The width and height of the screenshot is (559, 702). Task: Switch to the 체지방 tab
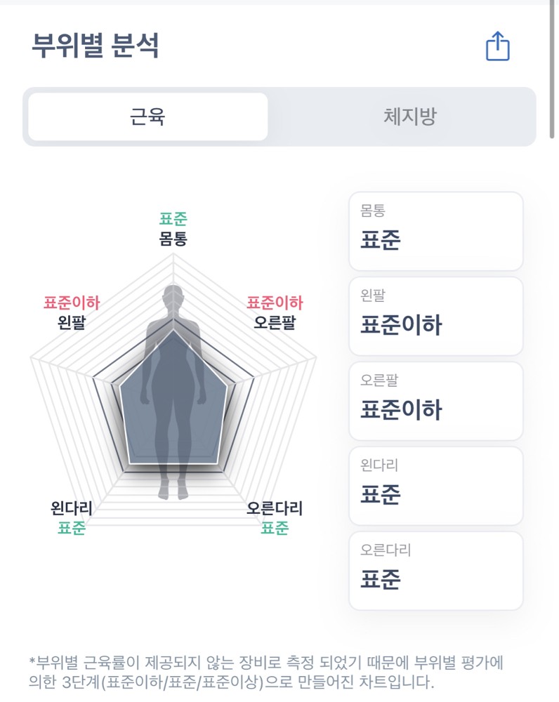pos(410,117)
